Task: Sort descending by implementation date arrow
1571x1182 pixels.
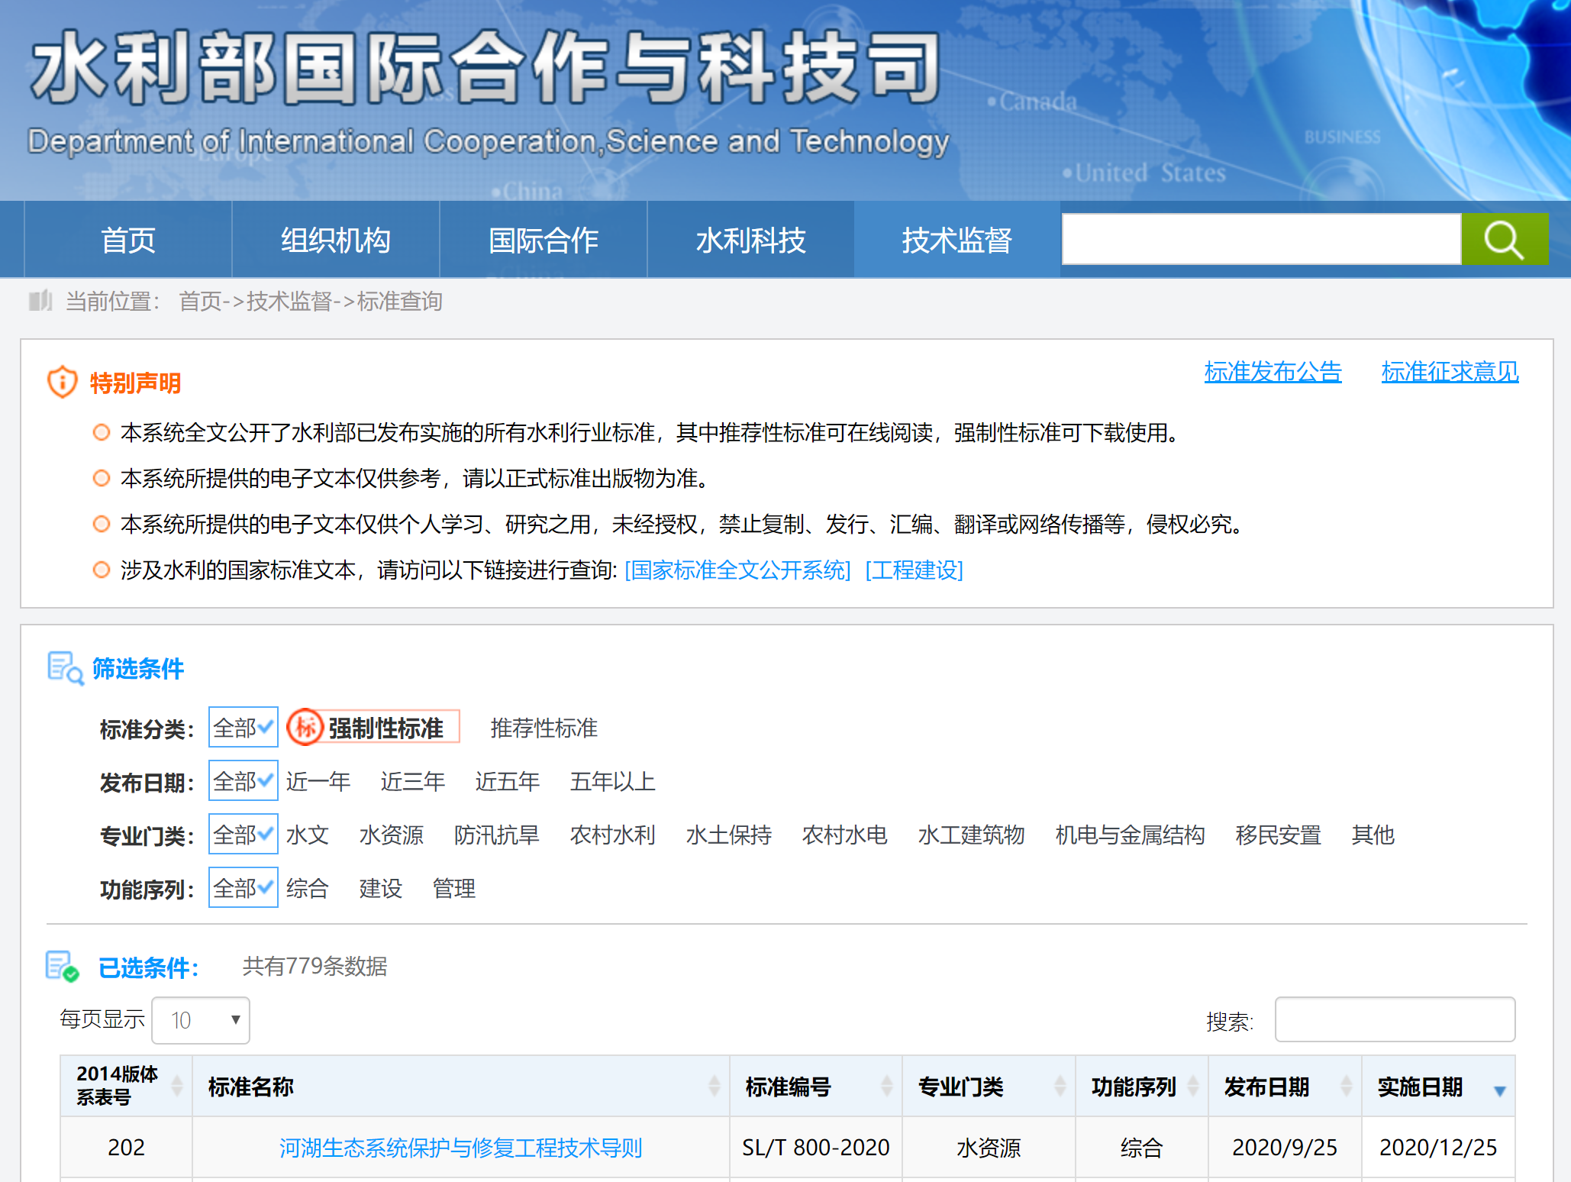Action: click(x=1499, y=1090)
